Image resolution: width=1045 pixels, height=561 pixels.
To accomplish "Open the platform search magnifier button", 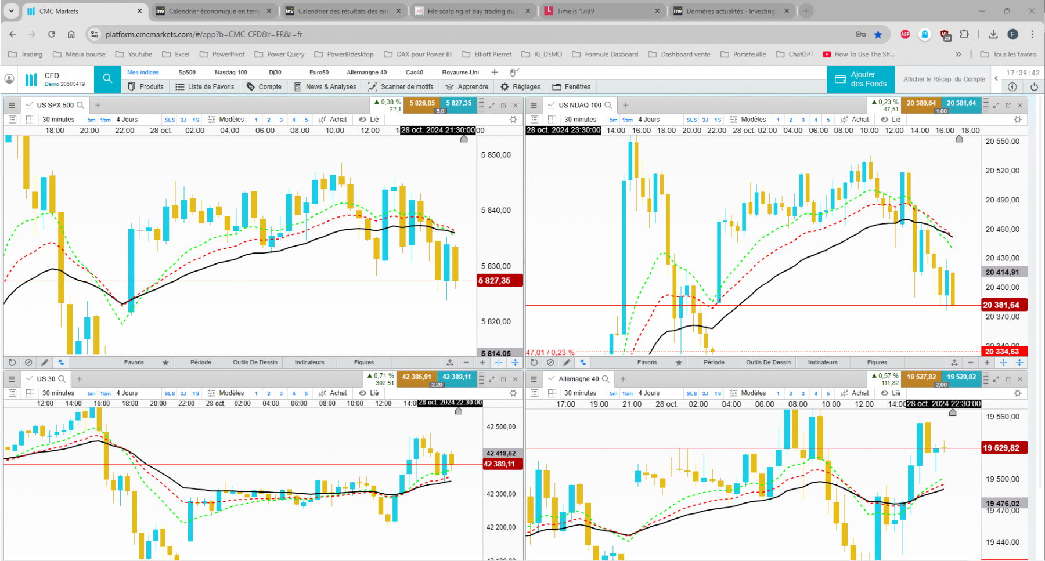I will click(x=107, y=78).
